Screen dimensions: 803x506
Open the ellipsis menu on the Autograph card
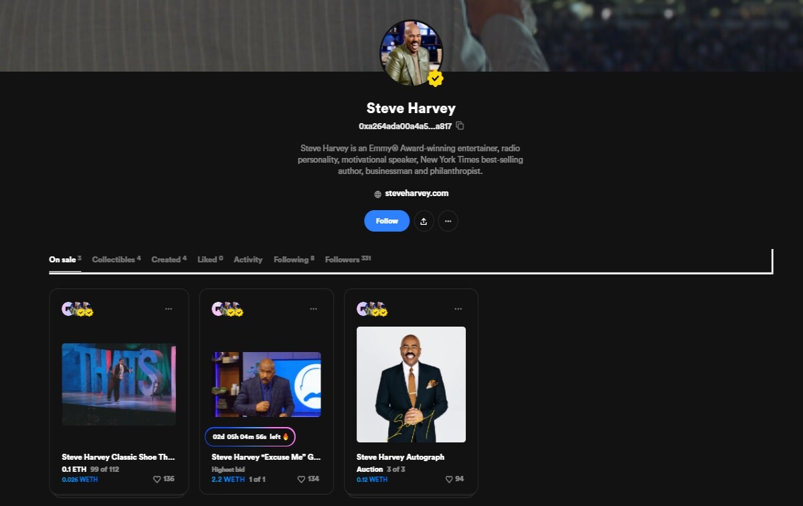pyautogui.click(x=458, y=309)
